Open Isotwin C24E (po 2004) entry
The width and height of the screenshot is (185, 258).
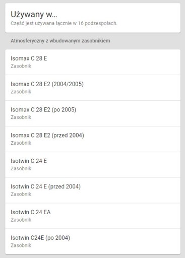pos(93,241)
